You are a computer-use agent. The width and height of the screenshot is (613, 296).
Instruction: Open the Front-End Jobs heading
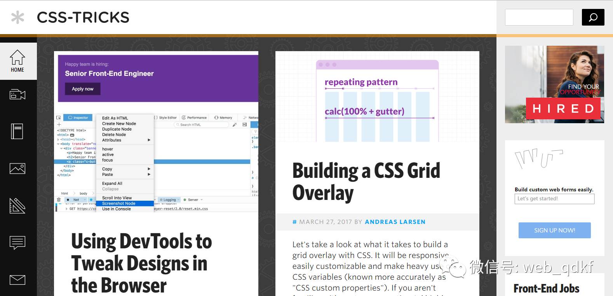[546, 289]
